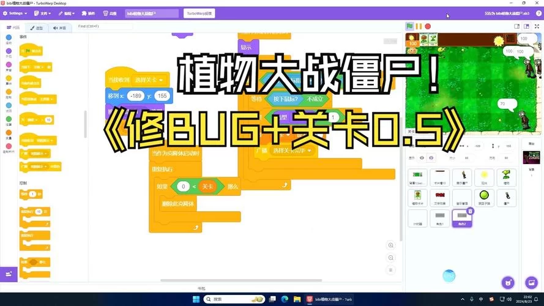This screenshot has width=544, height=306.
Task: Click the add backdrop button
Action: [531, 282]
